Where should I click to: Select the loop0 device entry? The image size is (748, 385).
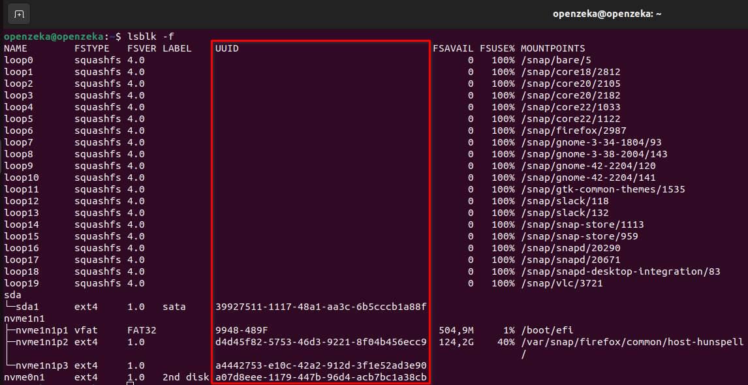click(x=20, y=59)
